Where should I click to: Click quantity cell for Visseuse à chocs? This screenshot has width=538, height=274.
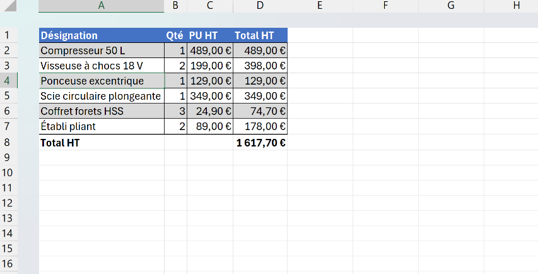(175, 66)
